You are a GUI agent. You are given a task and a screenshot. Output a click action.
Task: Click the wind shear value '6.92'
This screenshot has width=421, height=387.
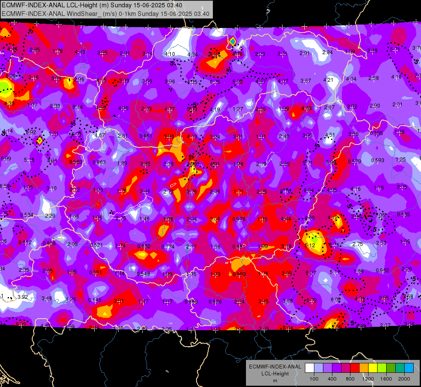[x=31, y=132]
